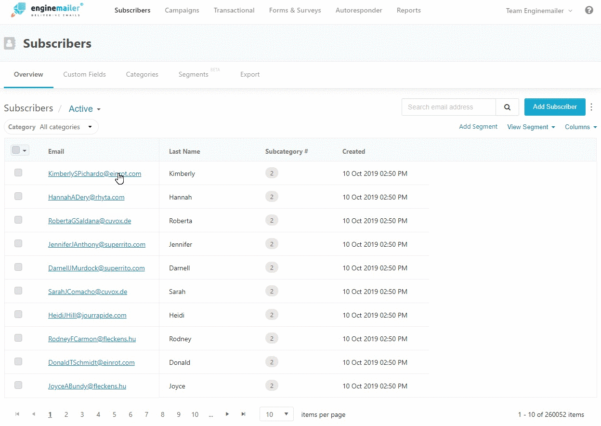This screenshot has width=601, height=426.
Task: Open the Active status dropdown
Action: pos(85,109)
